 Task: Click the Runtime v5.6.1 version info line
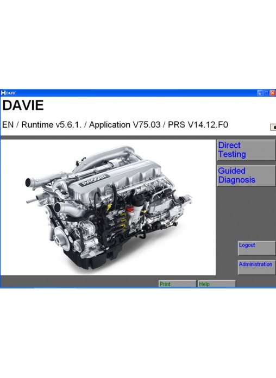pyautogui.click(x=115, y=124)
